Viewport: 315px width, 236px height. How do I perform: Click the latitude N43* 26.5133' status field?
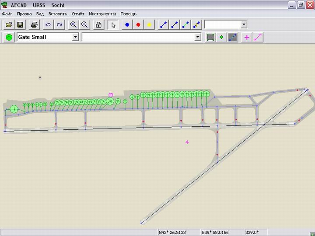tap(179, 233)
